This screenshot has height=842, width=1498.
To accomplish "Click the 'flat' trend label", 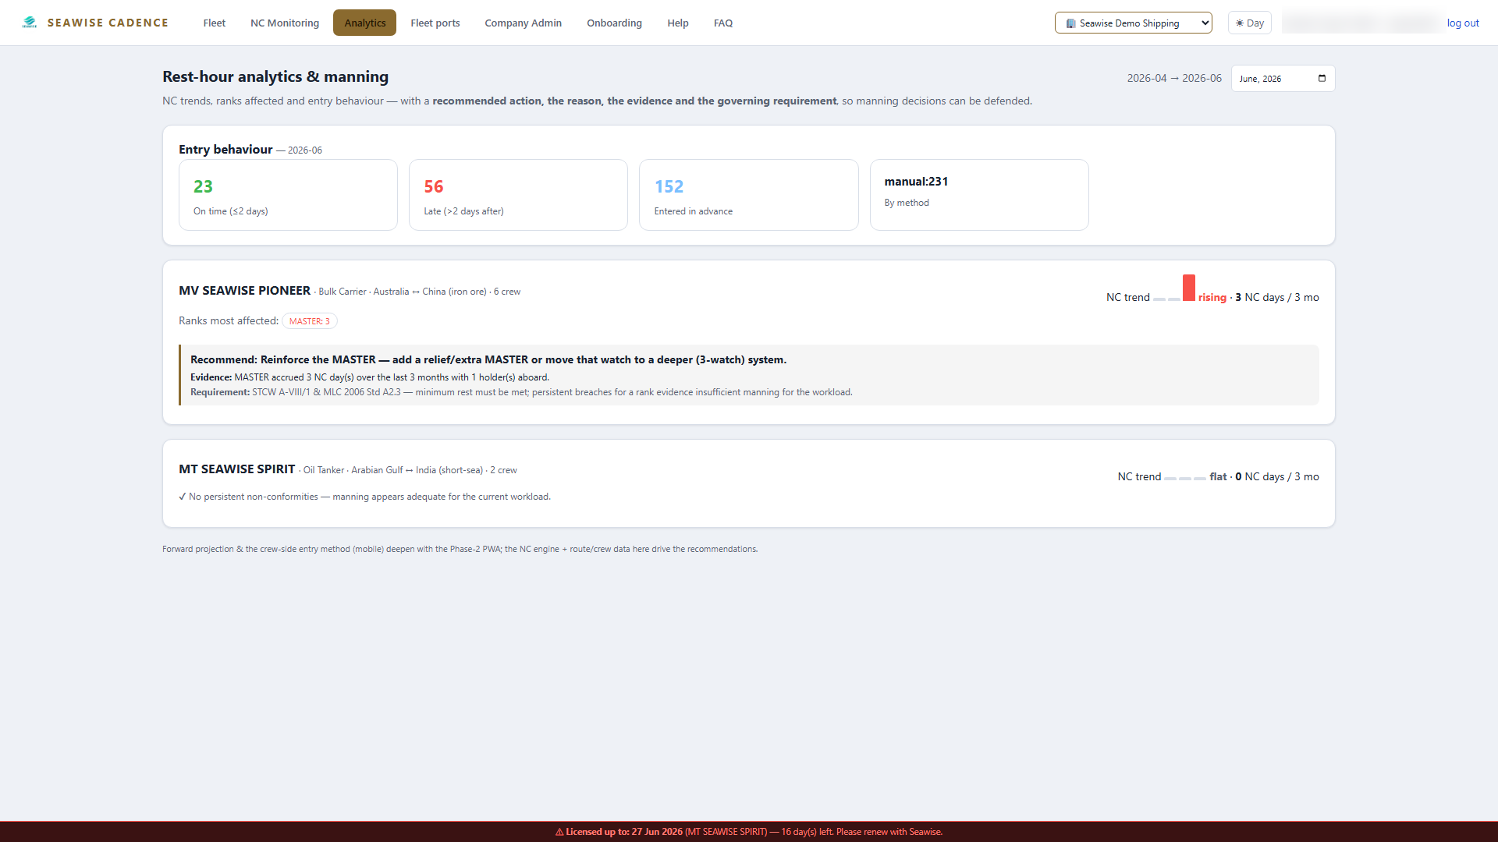I will click(x=1218, y=476).
